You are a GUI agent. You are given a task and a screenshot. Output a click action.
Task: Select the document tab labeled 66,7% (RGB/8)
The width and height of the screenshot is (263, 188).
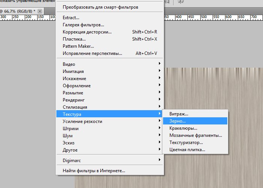point(19,12)
